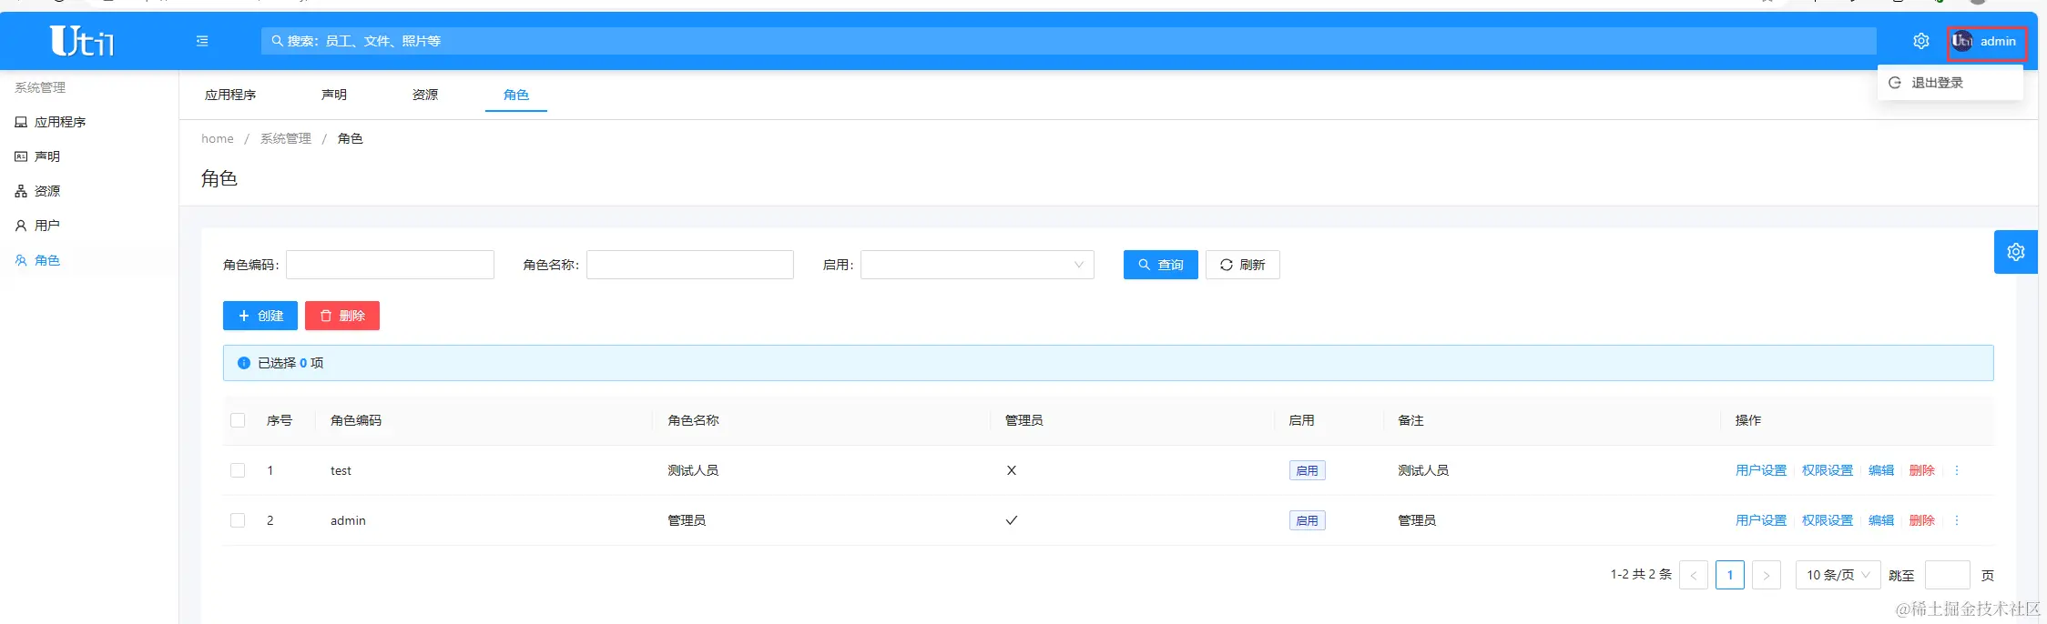Focus the header search box
Viewport: 2047px width, 624px height.
click(1069, 41)
